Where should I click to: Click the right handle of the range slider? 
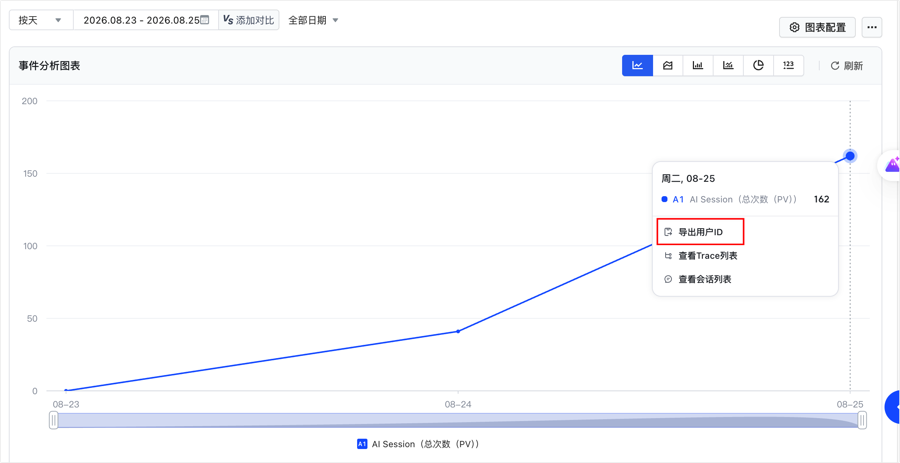862,420
